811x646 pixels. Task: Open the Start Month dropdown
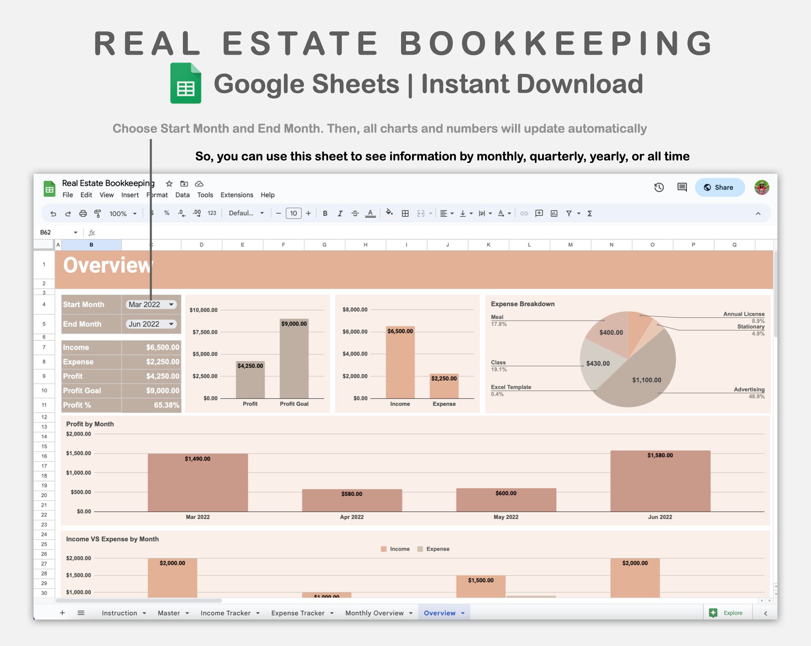[151, 304]
